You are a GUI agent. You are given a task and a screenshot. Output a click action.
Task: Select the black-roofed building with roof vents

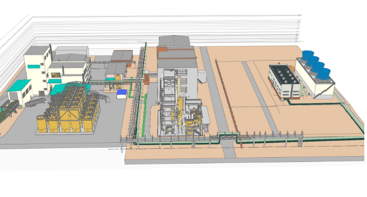[284, 81]
